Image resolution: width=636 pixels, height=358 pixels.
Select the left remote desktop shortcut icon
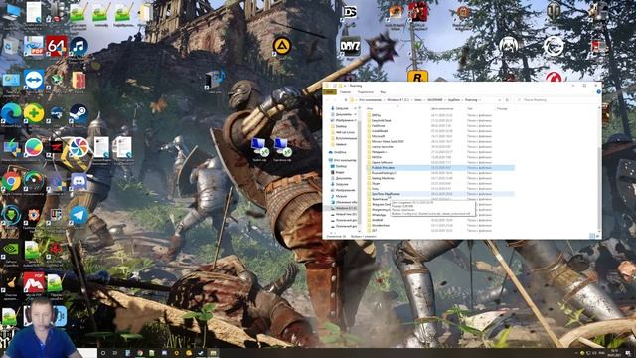(259, 147)
